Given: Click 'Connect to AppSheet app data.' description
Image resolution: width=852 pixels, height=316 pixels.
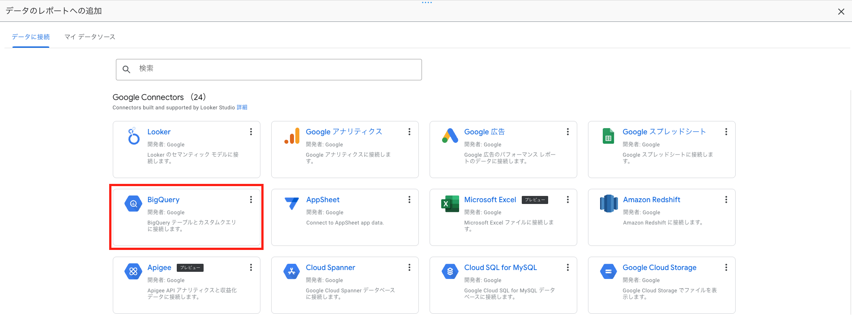Looking at the screenshot, I should (345, 223).
